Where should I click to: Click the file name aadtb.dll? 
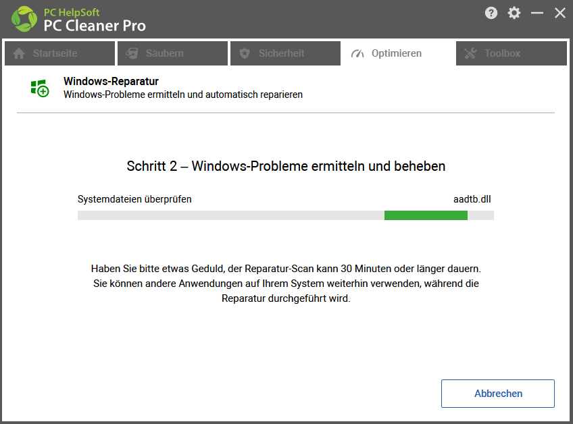click(472, 199)
